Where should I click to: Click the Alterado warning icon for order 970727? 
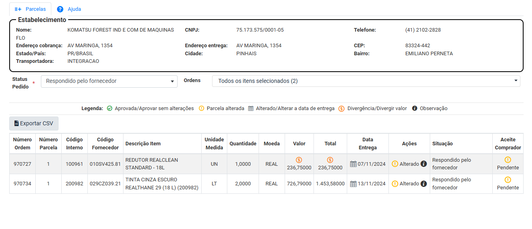pos(395,164)
